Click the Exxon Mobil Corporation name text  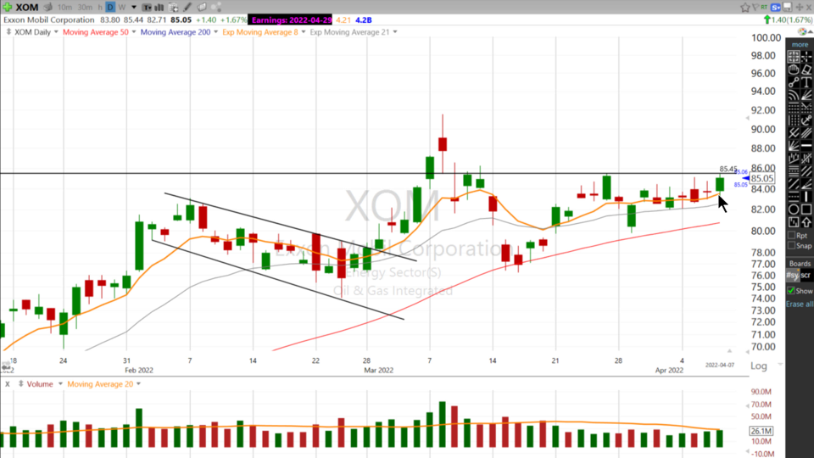[x=49, y=20]
